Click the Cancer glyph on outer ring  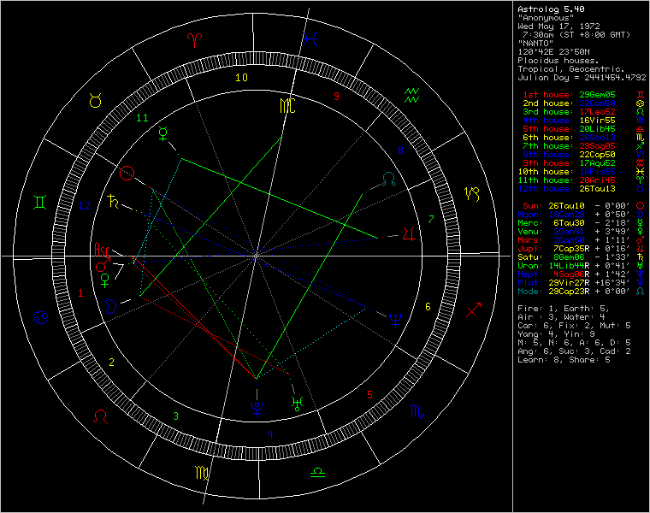(41, 318)
